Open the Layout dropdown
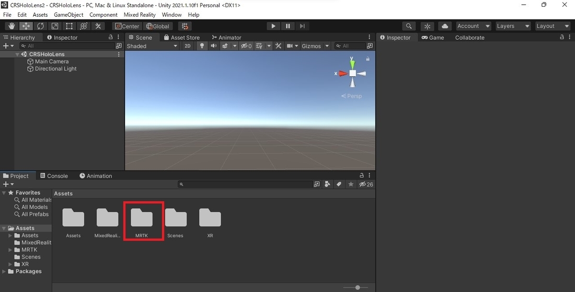 (x=552, y=26)
